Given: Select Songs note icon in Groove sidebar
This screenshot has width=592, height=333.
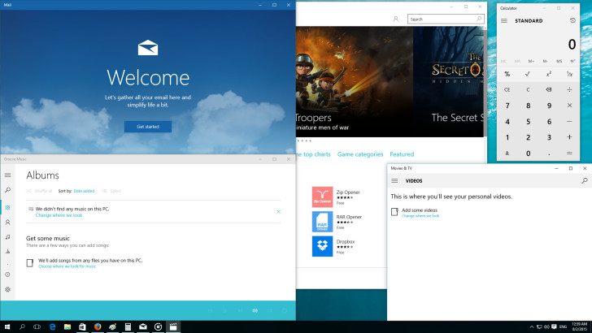Looking at the screenshot, I should (7, 237).
